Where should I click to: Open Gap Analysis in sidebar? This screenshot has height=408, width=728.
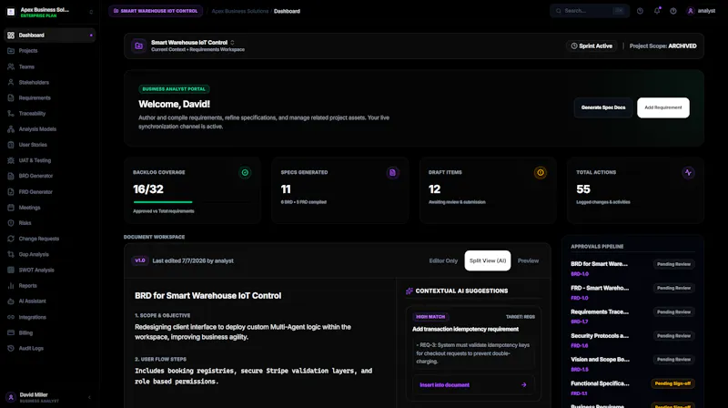pos(49,255)
